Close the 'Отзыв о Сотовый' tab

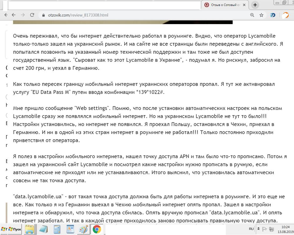[244, 5]
